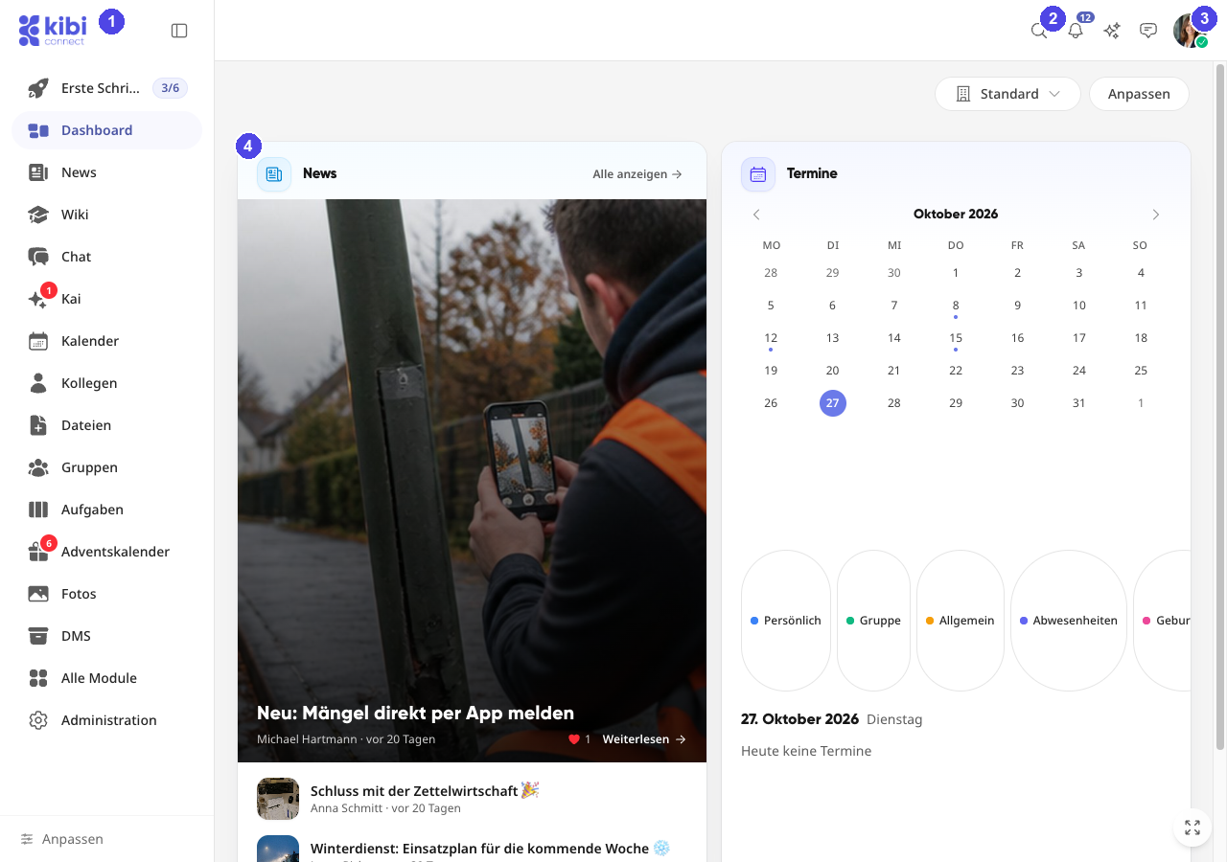
Task: Like the Mängel article heart icon
Action: [x=574, y=739]
